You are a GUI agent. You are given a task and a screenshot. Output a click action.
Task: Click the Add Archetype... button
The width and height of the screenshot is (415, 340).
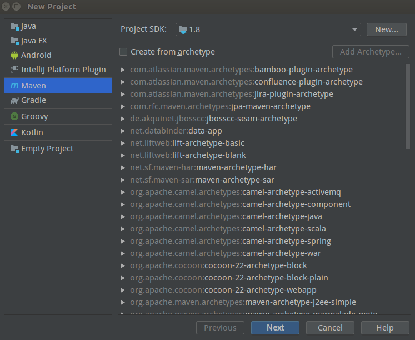pyautogui.click(x=371, y=52)
